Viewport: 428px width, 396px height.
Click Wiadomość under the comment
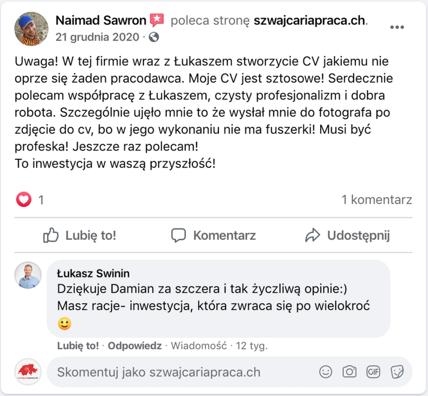[199, 346]
